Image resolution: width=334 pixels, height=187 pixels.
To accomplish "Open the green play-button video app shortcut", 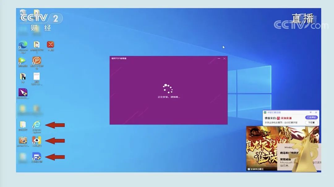I will pos(22,61).
